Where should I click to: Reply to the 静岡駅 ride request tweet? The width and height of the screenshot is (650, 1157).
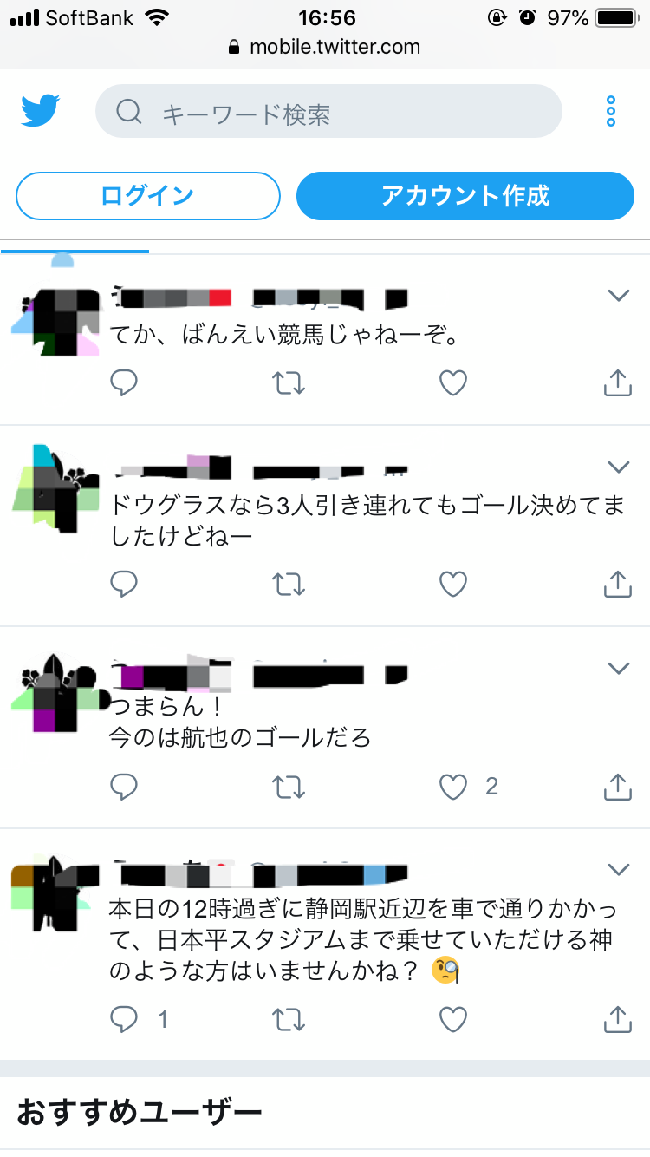(x=125, y=1019)
